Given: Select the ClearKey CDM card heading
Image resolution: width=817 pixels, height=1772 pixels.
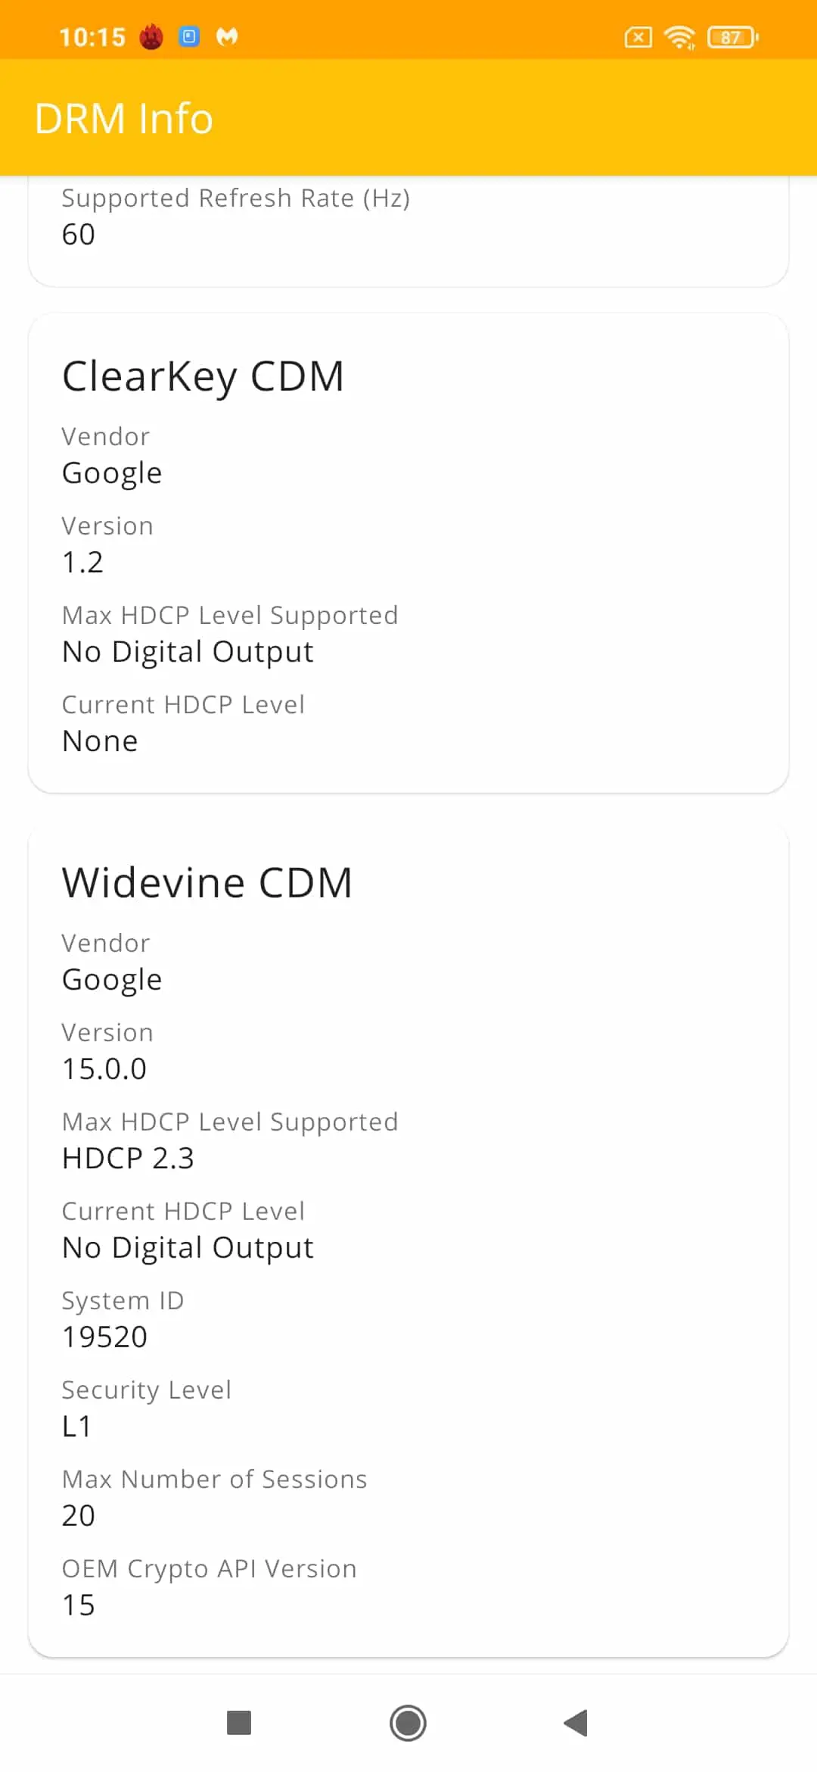Looking at the screenshot, I should [203, 377].
